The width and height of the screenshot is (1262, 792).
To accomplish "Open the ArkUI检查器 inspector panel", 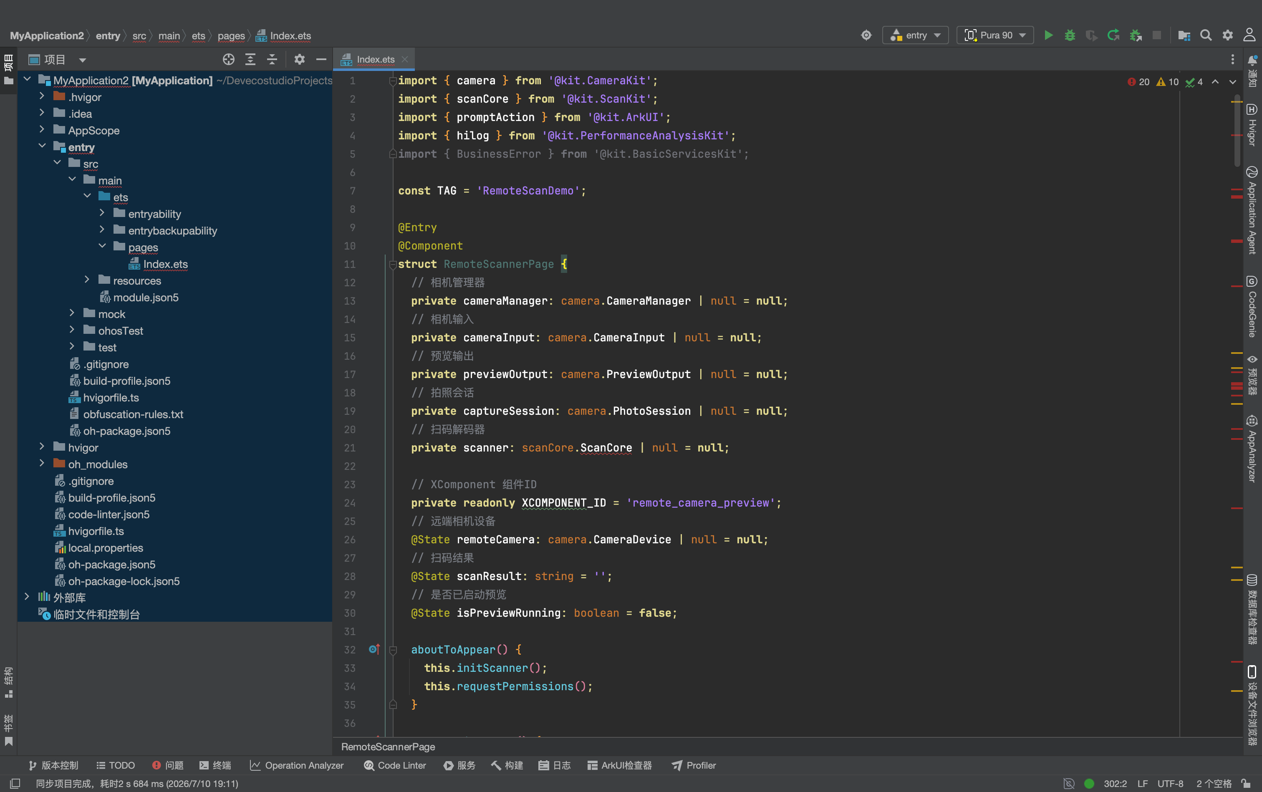I will 620,765.
